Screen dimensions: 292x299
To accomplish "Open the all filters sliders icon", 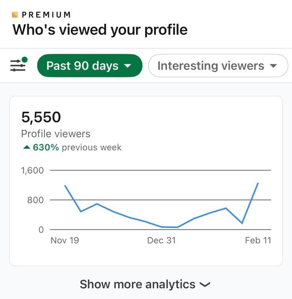I will coord(17,65).
